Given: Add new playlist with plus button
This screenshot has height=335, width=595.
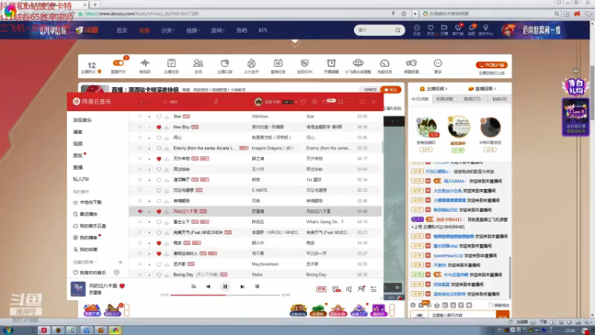Looking at the screenshot, I should point(120,262).
